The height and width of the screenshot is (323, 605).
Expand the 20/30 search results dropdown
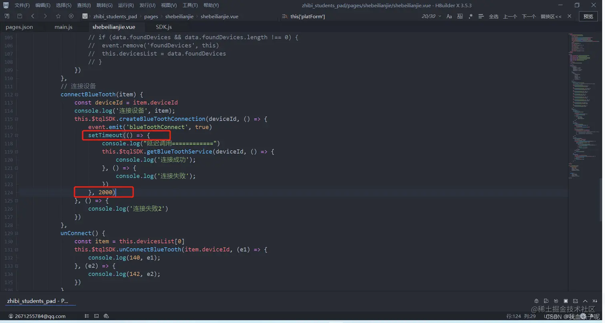pyautogui.click(x=440, y=16)
